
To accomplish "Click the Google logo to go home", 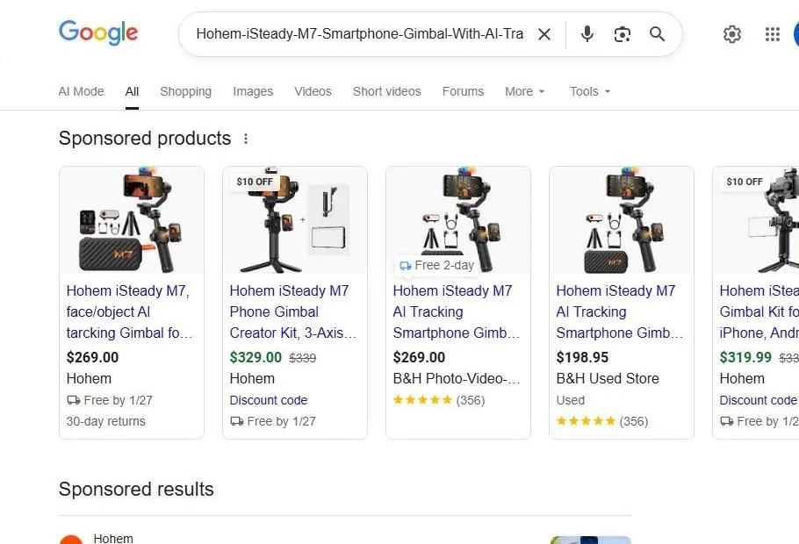I will (x=97, y=33).
